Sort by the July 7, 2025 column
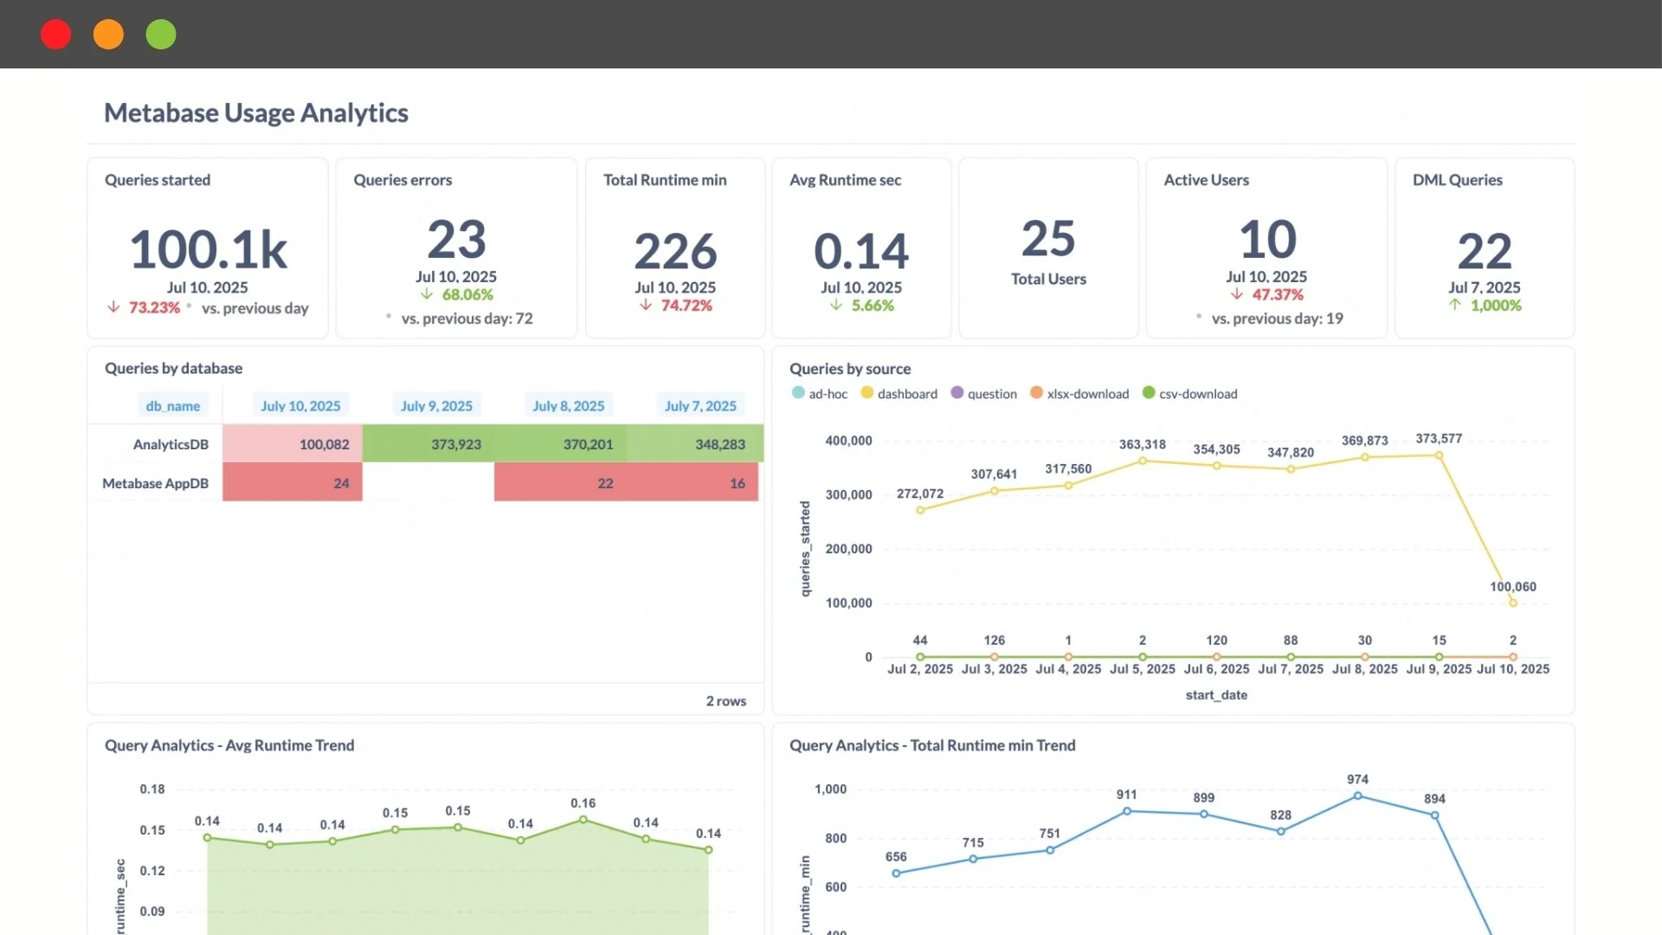This screenshot has width=1662, height=935. [700, 406]
